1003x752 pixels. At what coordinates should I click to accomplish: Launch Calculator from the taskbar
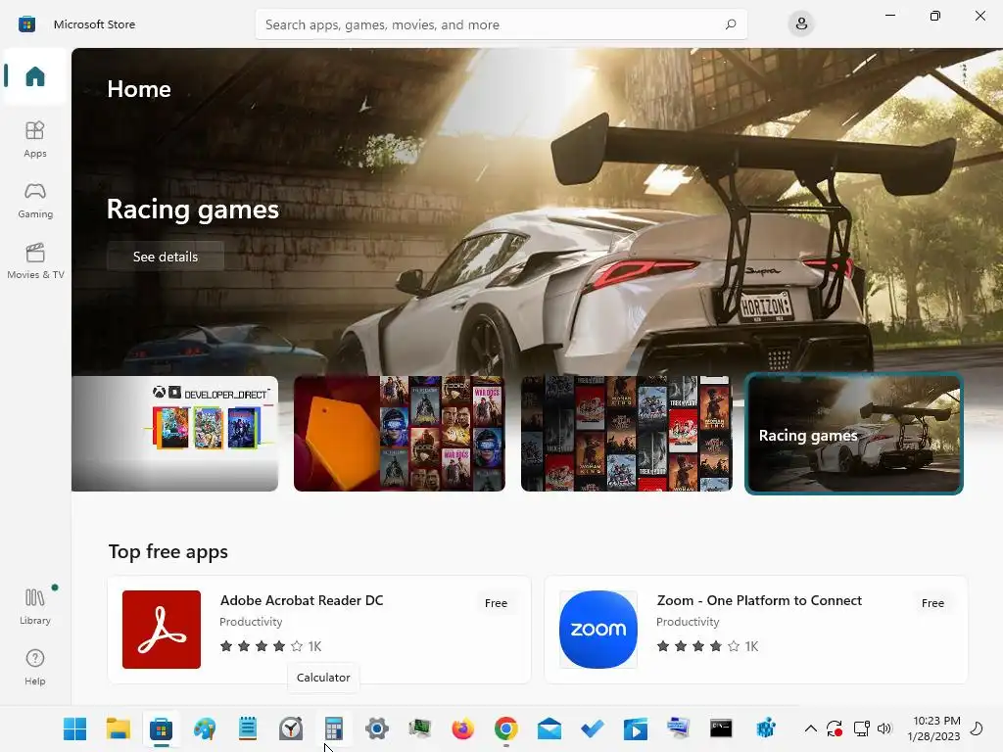[x=334, y=728]
